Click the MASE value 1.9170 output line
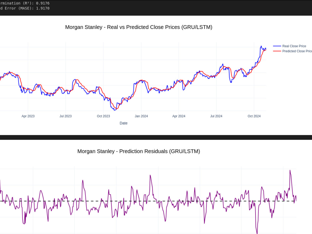 pyautogui.click(x=25, y=8)
